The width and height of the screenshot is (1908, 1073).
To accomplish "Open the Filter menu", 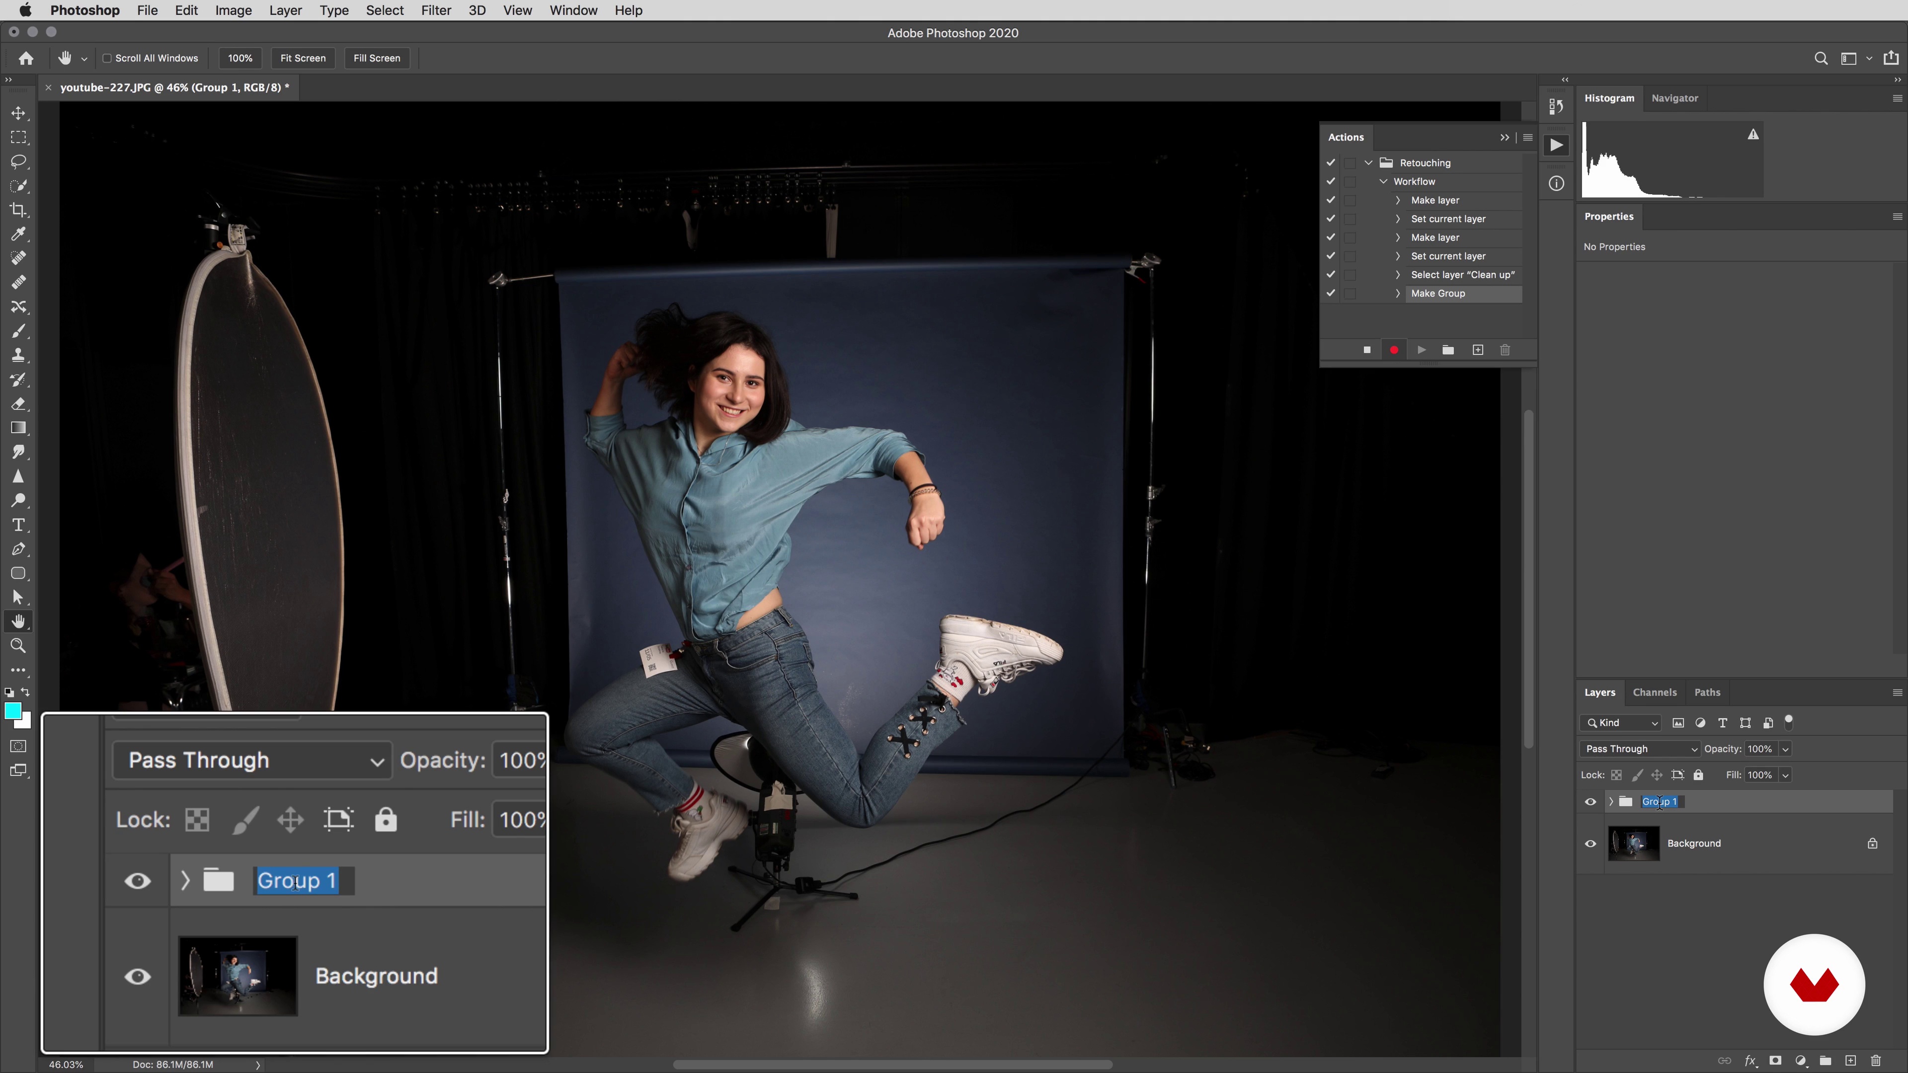I will 436,10.
